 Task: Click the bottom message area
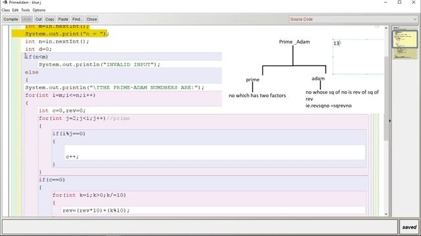(x=200, y=227)
